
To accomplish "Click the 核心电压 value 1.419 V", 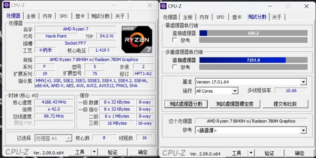I will click(102, 50).
